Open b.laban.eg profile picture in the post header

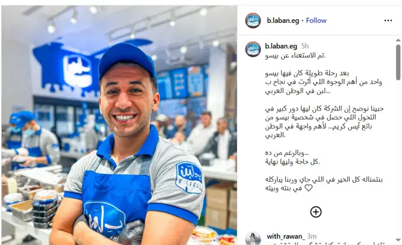[253, 20]
